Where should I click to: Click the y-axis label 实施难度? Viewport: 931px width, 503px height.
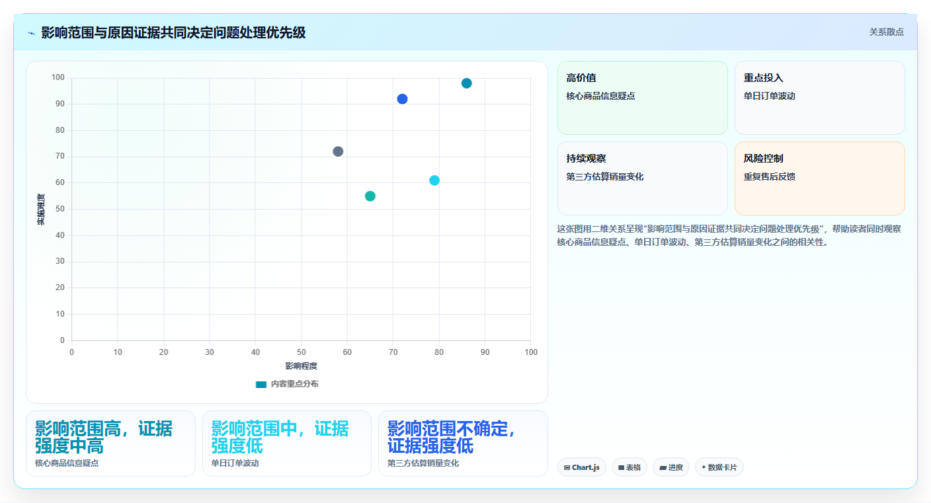[x=41, y=210]
